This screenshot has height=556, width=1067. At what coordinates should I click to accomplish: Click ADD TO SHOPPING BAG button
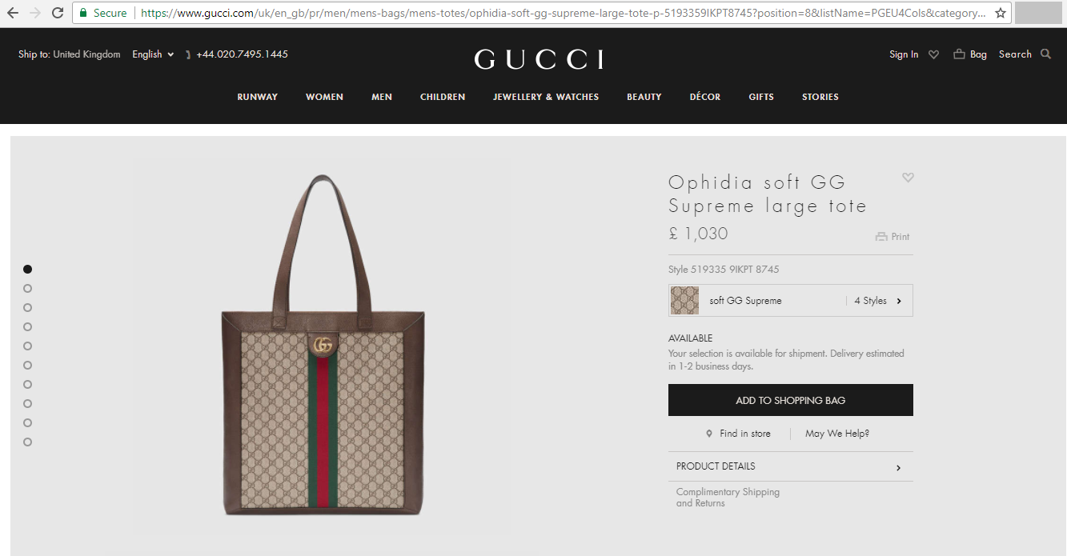click(x=791, y=400)
